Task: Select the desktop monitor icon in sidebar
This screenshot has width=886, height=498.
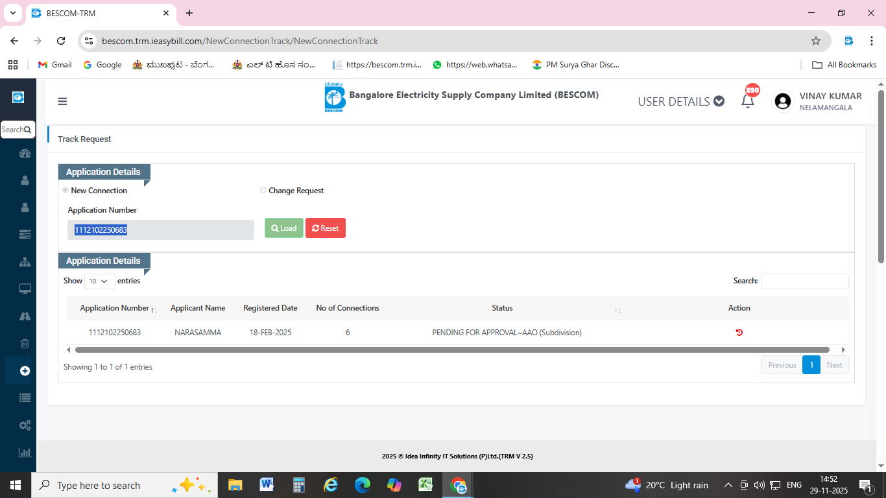Action: coord(25,289)
